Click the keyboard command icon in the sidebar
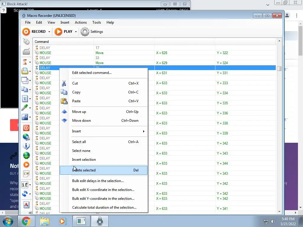Screen dimensions: 303x227 click(26, 51)
